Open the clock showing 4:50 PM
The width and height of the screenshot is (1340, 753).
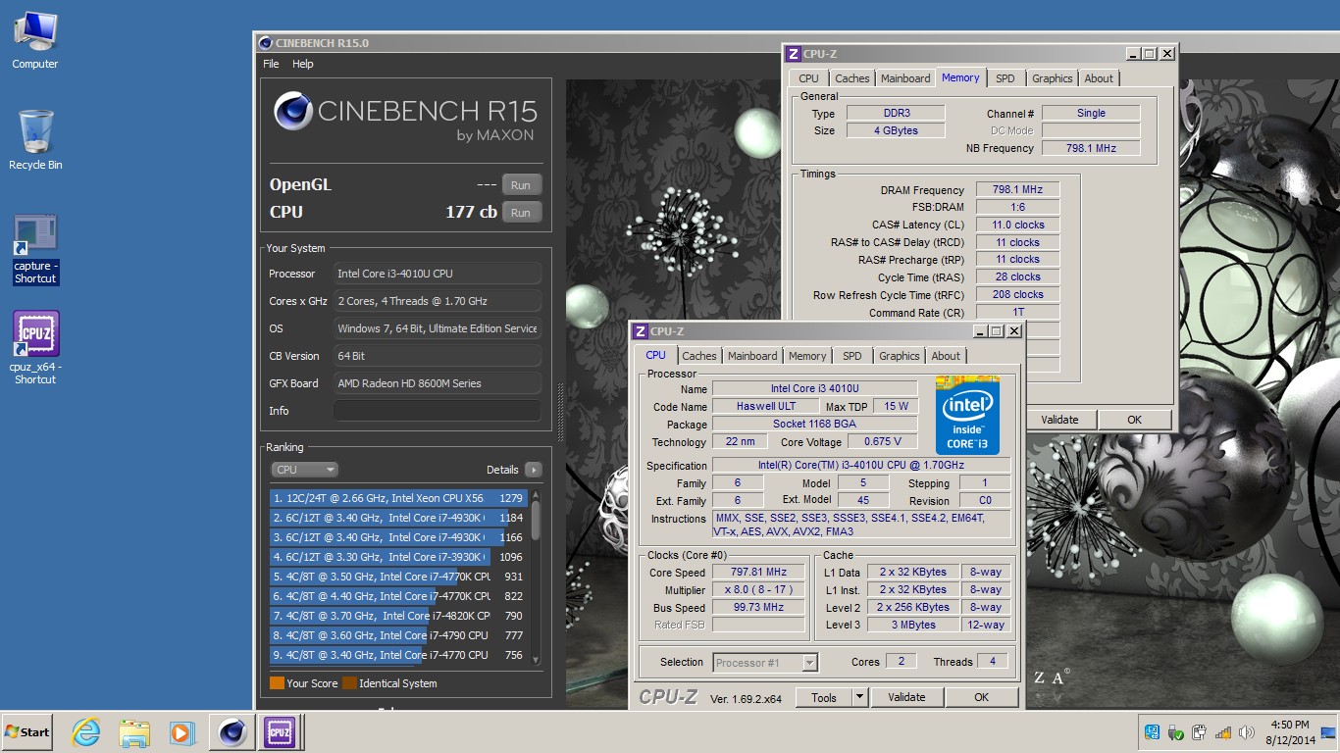(1288, 732)
